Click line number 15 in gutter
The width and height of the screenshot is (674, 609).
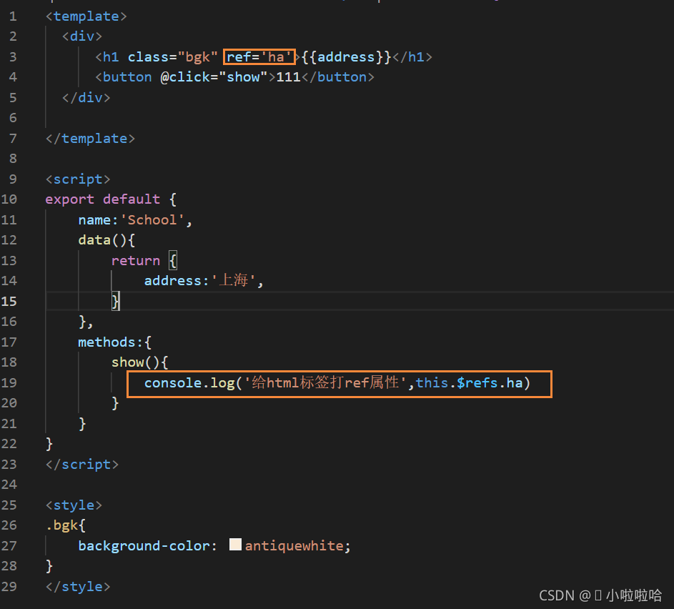(9, 301)
